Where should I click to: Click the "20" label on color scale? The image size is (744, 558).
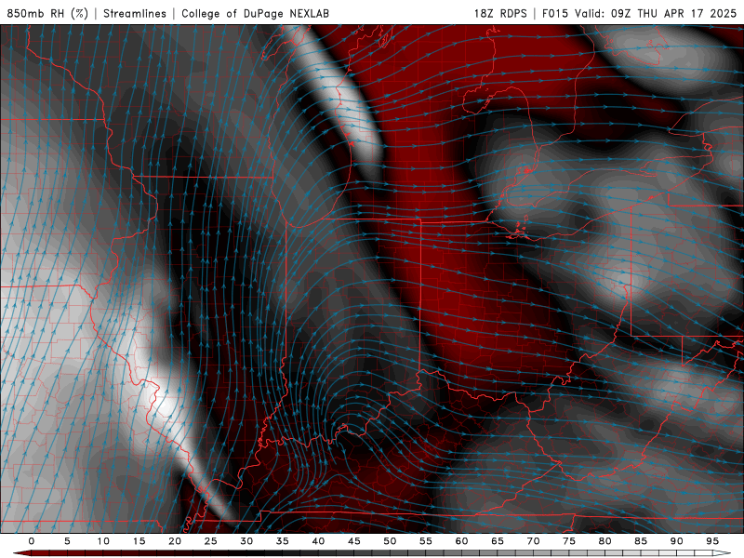click(x=175, y=541)
